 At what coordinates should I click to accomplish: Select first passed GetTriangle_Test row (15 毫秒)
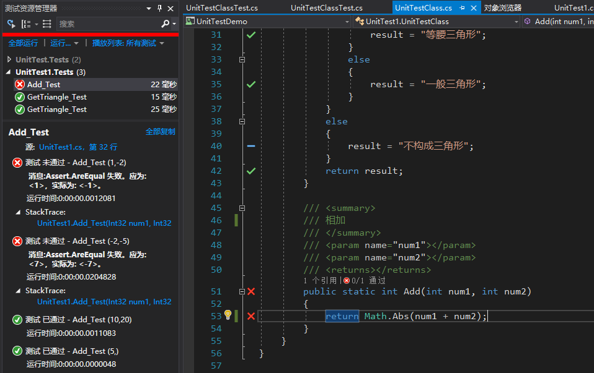point(95,96)
